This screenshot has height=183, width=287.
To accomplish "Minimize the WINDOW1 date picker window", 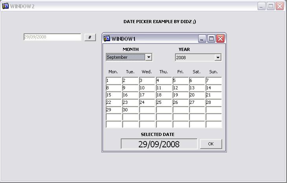I will pos(202,38).
